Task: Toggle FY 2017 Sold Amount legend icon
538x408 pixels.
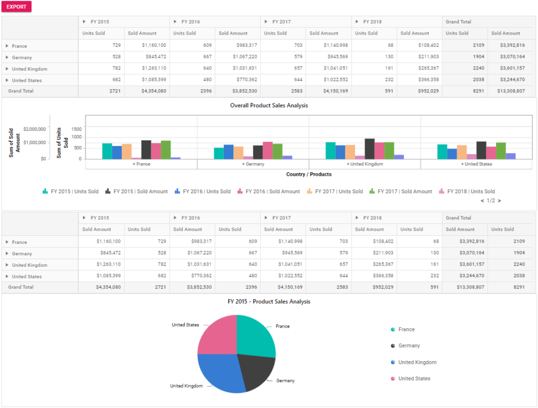Action: [x=373, y=192]
